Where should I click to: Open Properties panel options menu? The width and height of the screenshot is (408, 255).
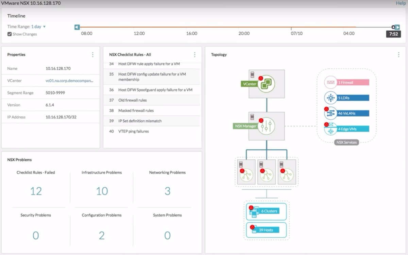[x=93, y=54]
